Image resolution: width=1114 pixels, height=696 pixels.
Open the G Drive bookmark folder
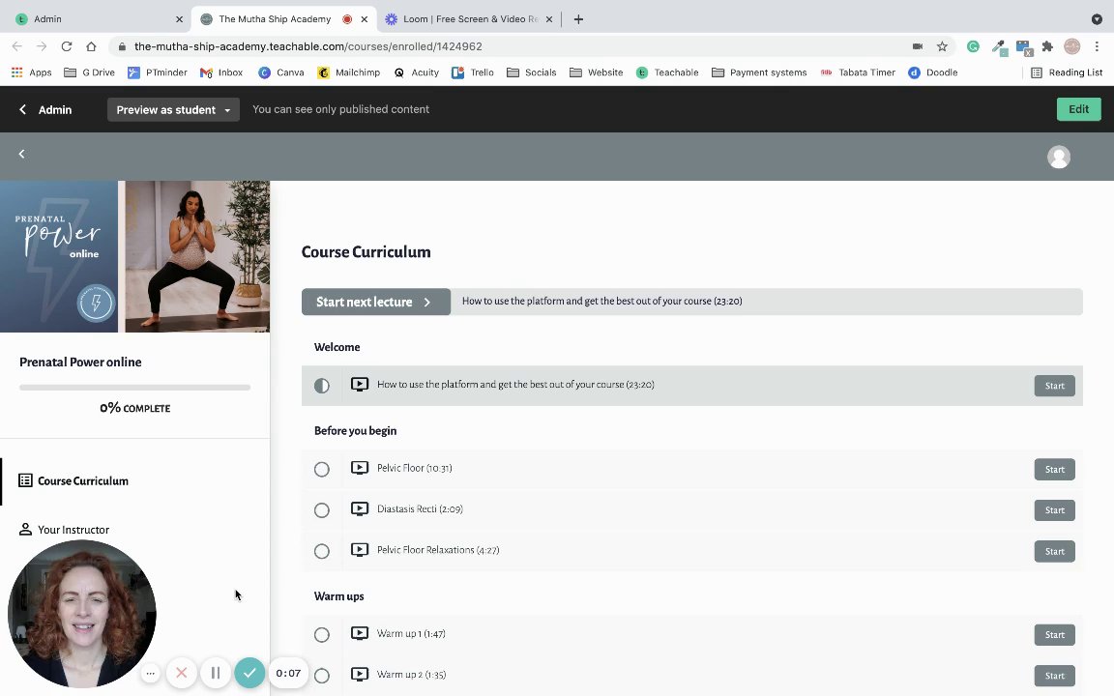tap(90, 72)
